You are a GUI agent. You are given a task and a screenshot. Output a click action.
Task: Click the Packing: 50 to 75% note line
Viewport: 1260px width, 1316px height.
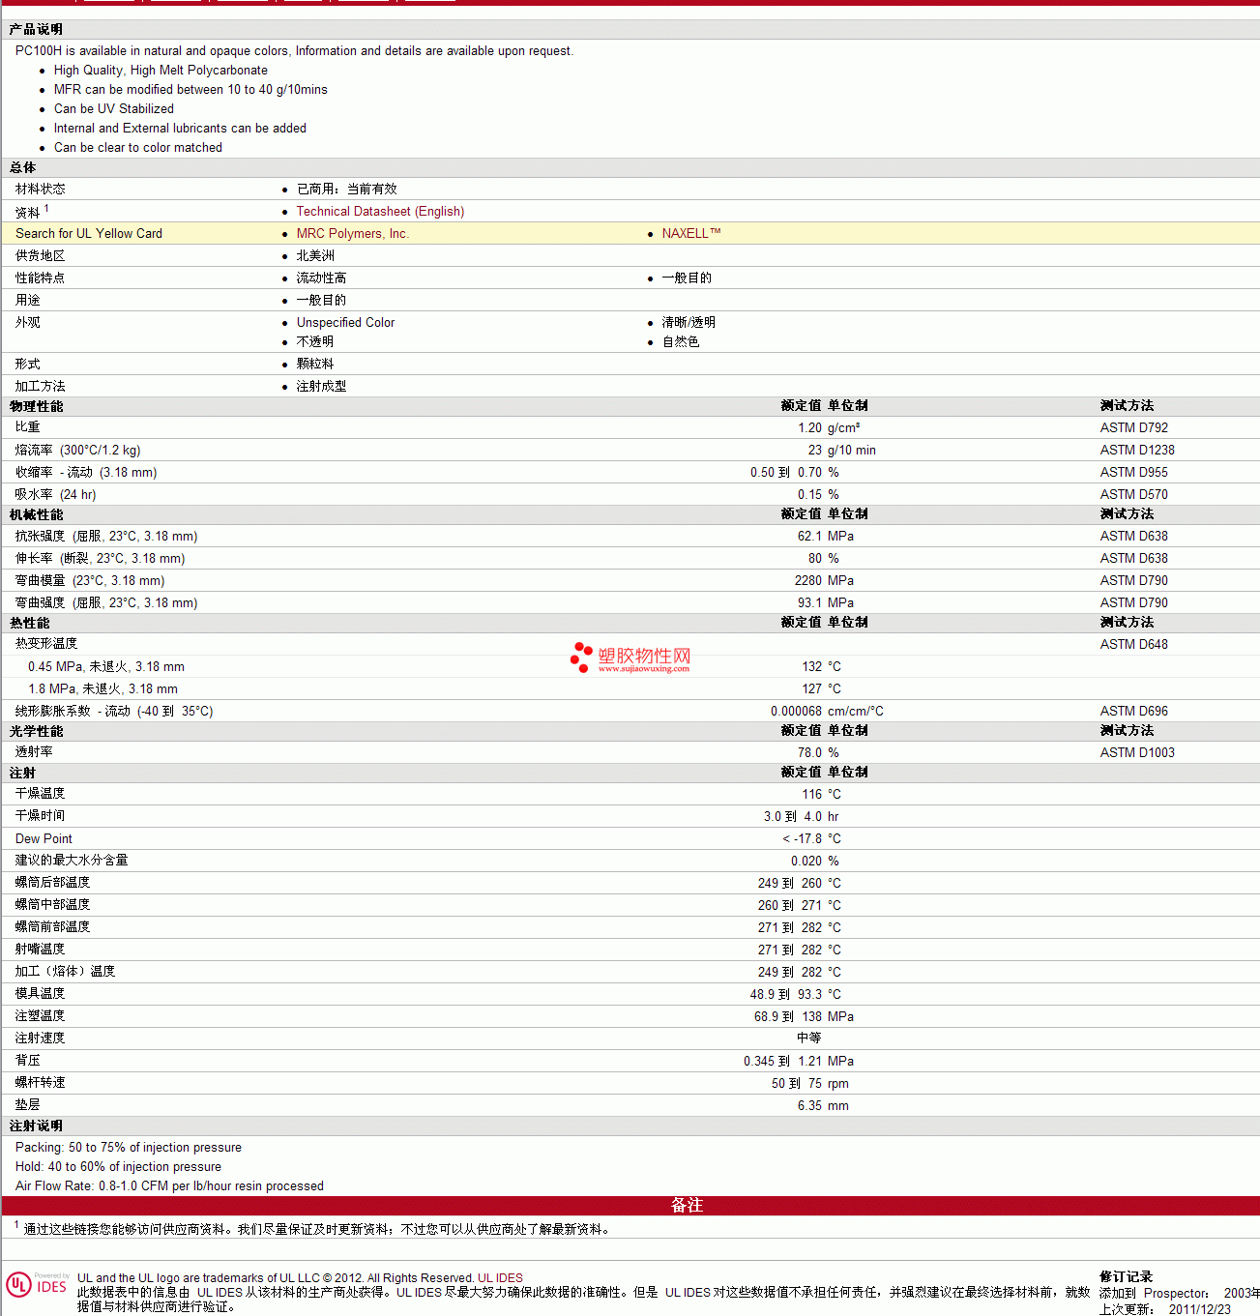pyautogui.click(x=129, y=1147)
